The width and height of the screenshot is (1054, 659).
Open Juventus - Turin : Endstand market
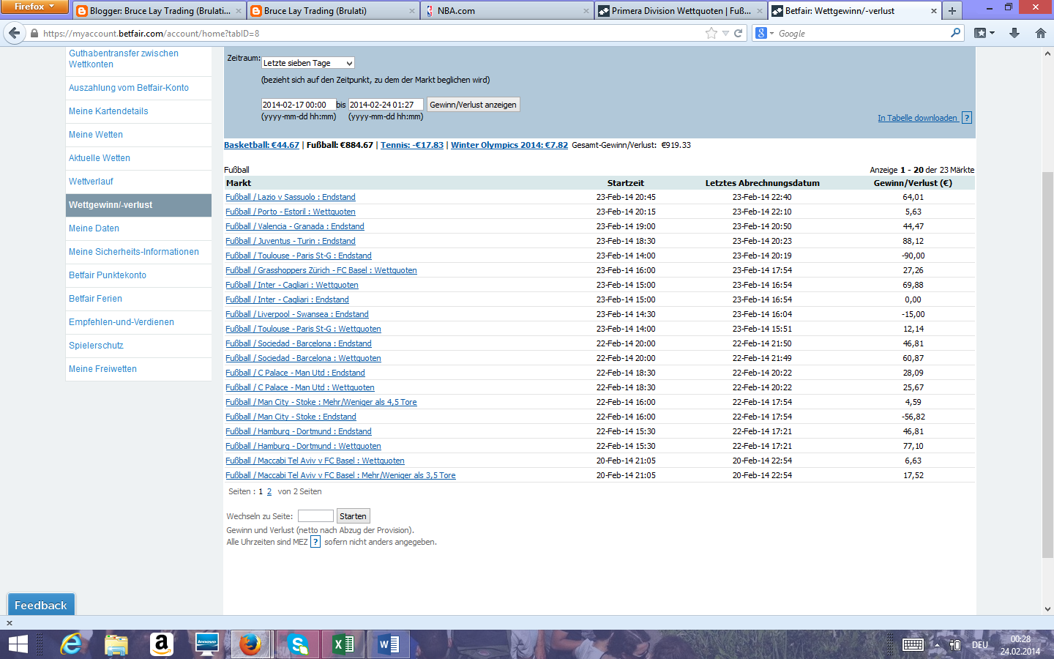coord(291,241)
